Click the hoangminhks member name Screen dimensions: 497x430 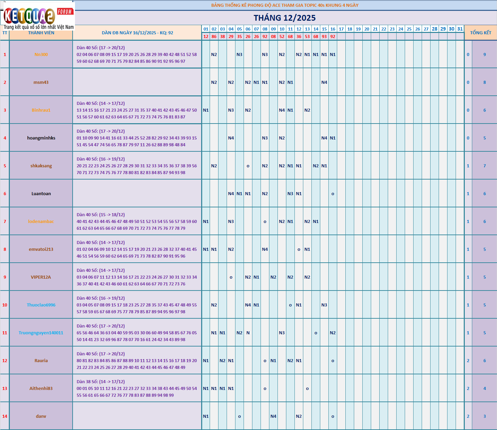click(x=41, y=138)
